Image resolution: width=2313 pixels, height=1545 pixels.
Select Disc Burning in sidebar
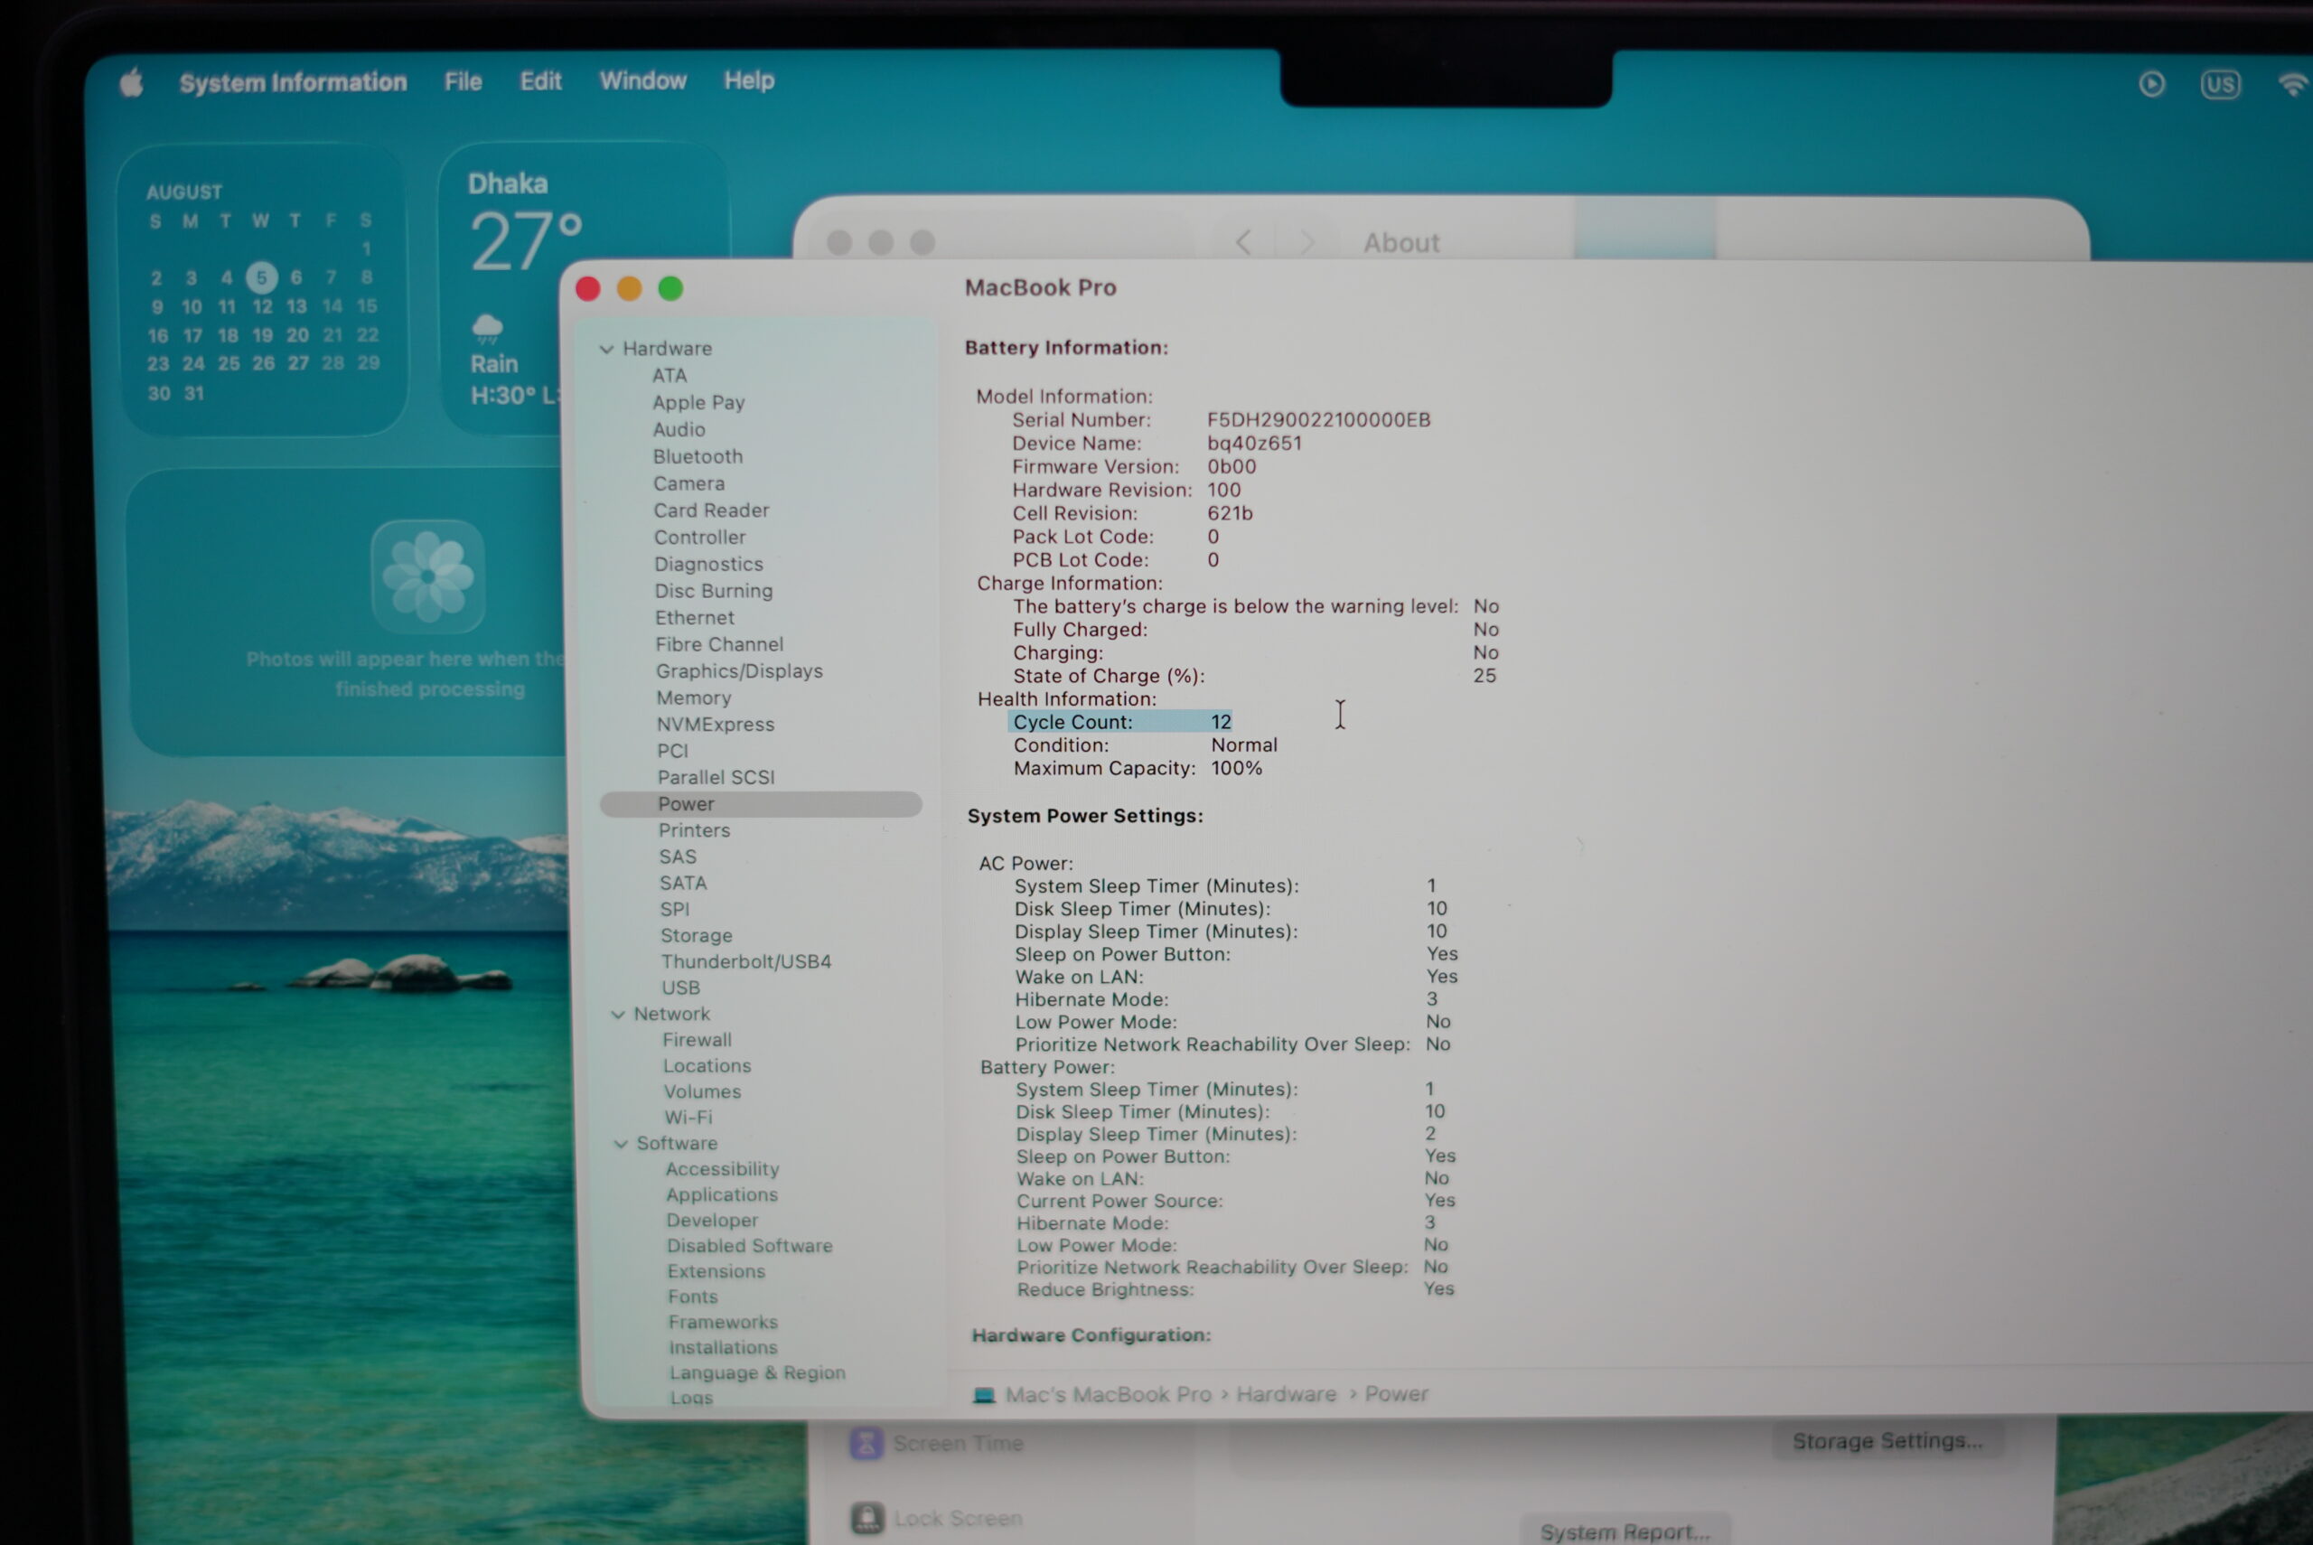[713, 590]
